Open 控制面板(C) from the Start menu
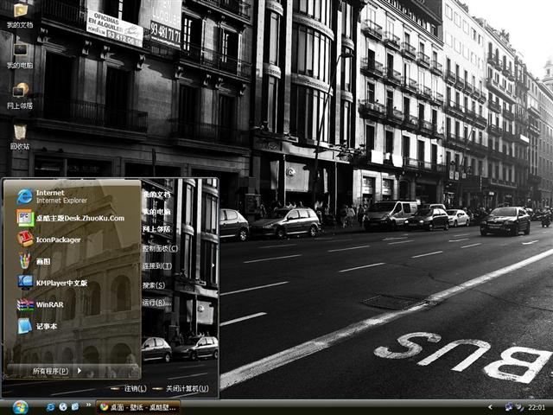 coord(159,248)
